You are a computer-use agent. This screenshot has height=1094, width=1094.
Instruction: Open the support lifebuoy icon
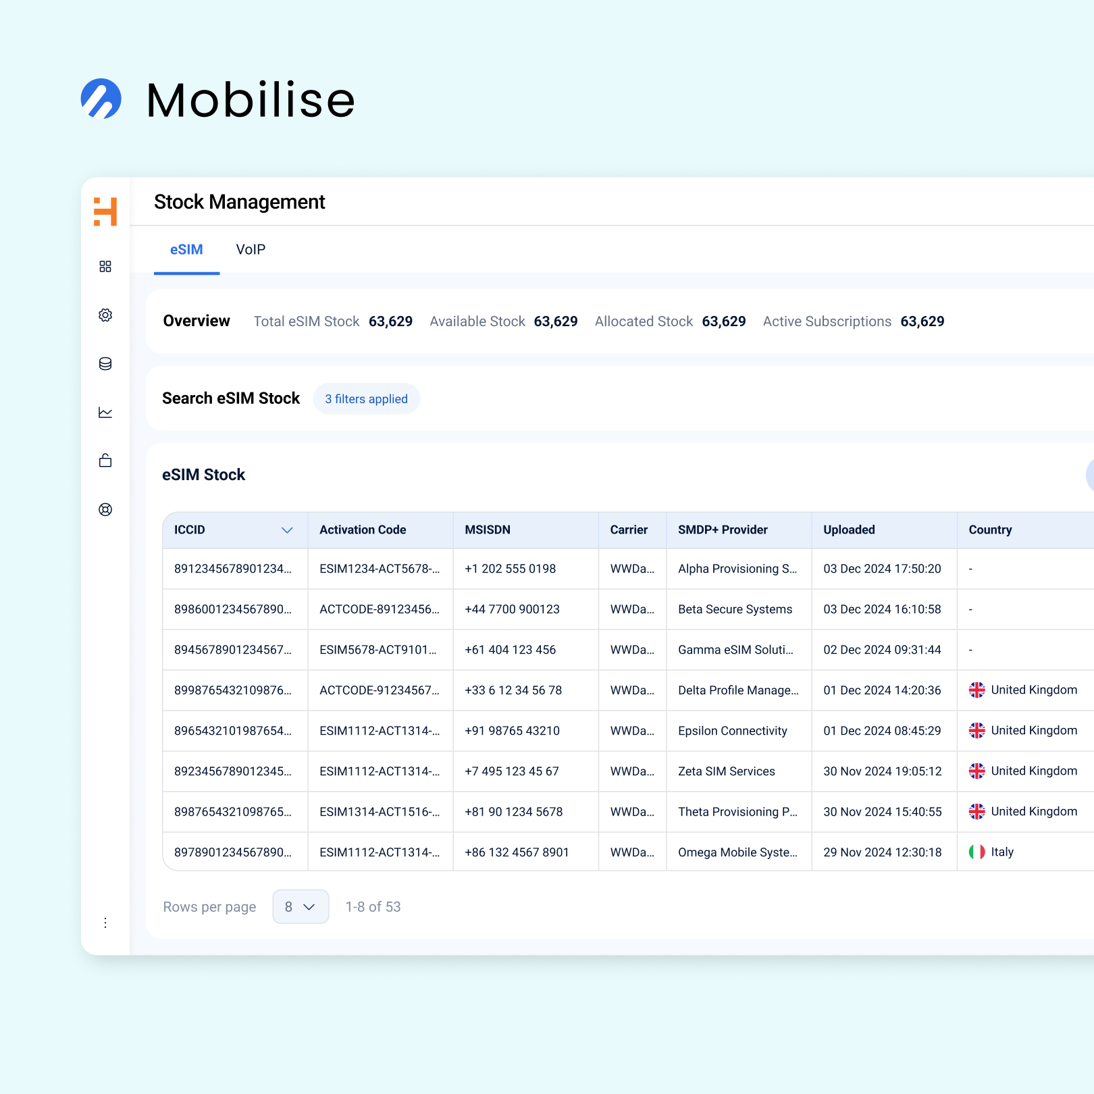pyautogui.click(x=105, y=510)
